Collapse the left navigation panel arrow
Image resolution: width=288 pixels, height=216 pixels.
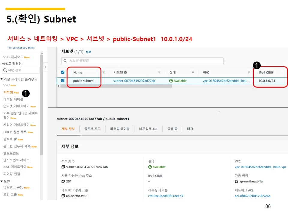45,67
